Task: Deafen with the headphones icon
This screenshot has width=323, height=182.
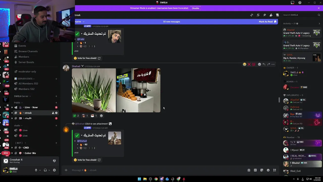Action: pos(45,170)
